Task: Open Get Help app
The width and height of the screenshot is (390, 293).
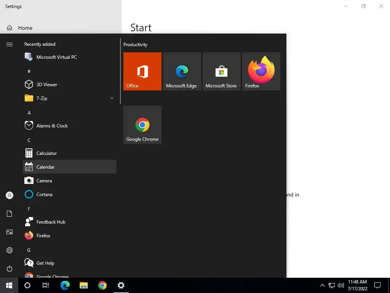Action: 70,263
